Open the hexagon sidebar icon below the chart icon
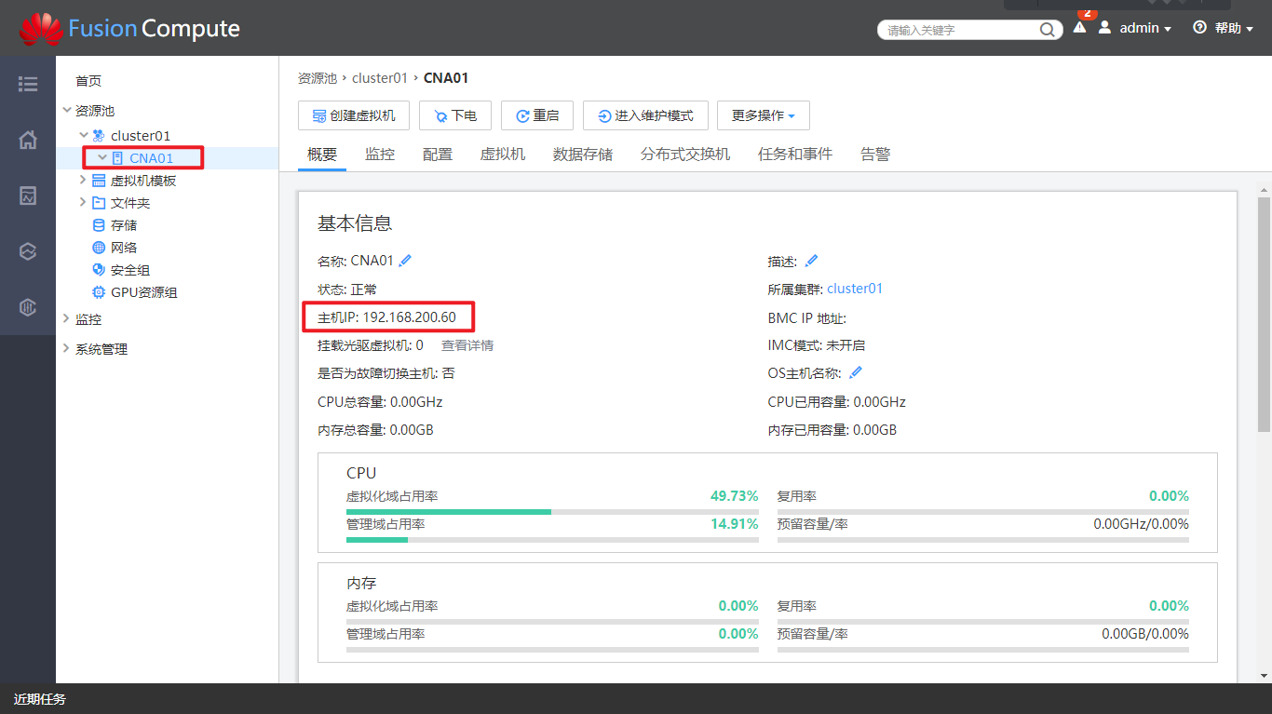 [x=28, y=251]
